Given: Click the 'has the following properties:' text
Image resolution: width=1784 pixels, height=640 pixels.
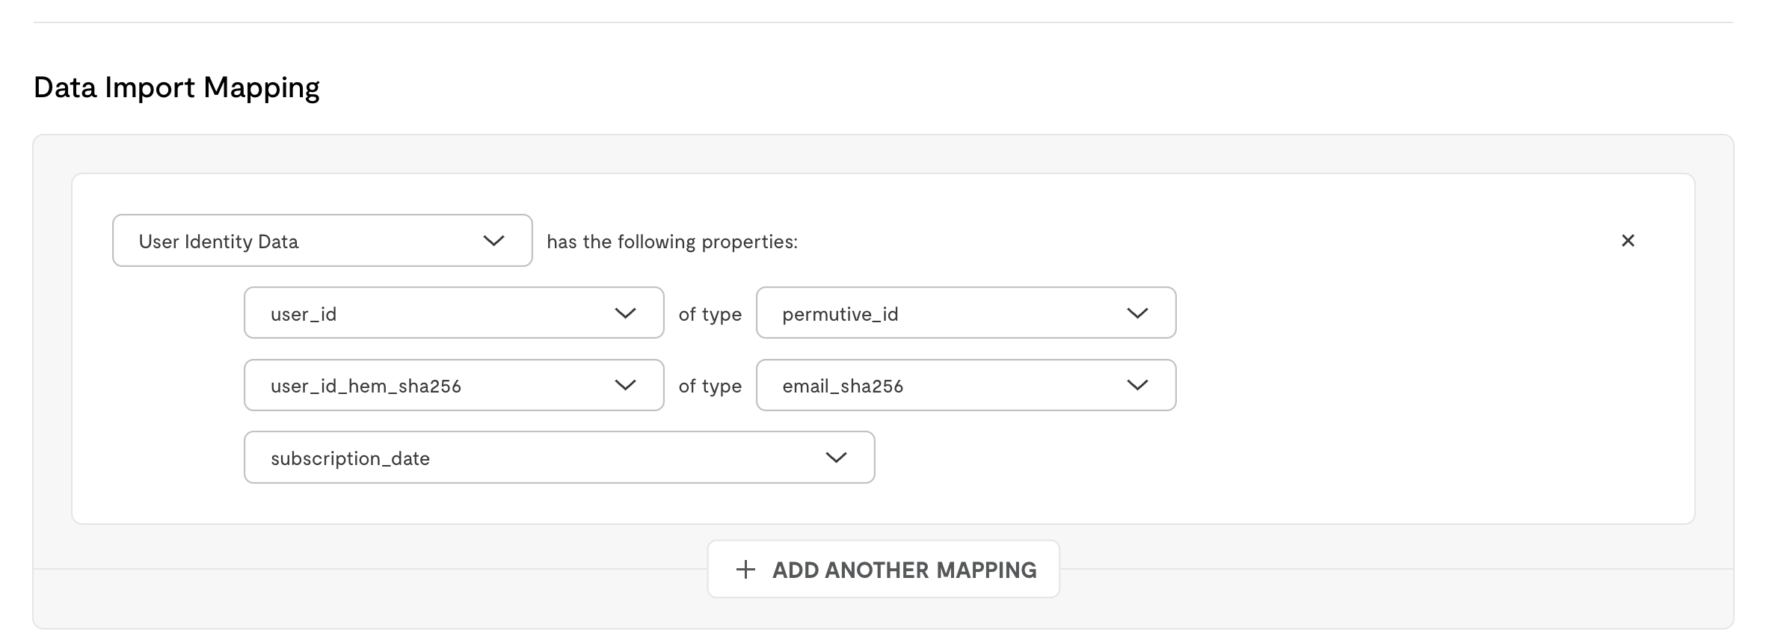Looking at the screenshot, I should 672,241.
